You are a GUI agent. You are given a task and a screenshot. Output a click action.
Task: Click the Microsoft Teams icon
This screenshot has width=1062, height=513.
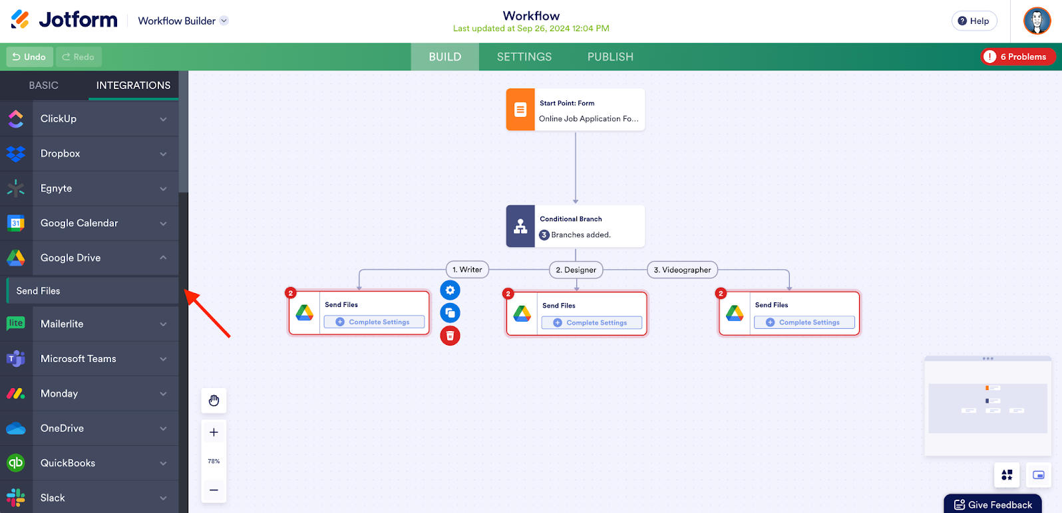16,359
